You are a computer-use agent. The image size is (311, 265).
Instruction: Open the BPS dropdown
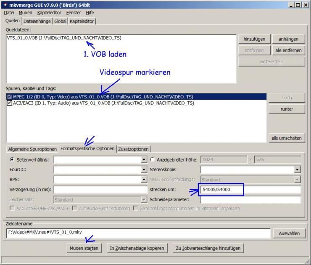(143, 180)
